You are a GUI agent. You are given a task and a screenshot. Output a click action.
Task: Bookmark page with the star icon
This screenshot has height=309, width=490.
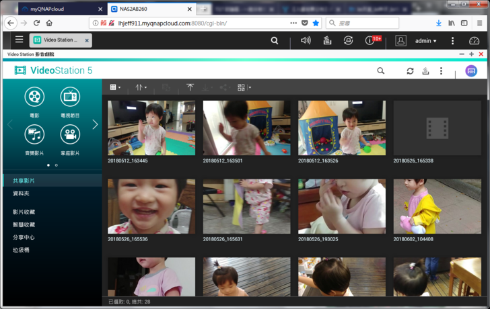click(x=316, y=23)
